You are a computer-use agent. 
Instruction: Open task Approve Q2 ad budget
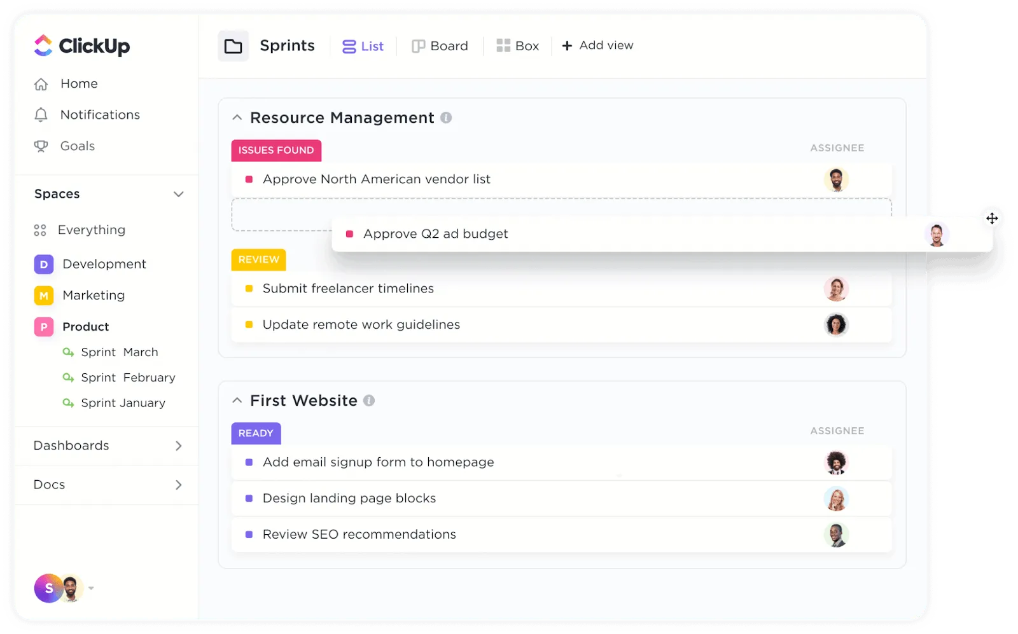coord(436,234)
